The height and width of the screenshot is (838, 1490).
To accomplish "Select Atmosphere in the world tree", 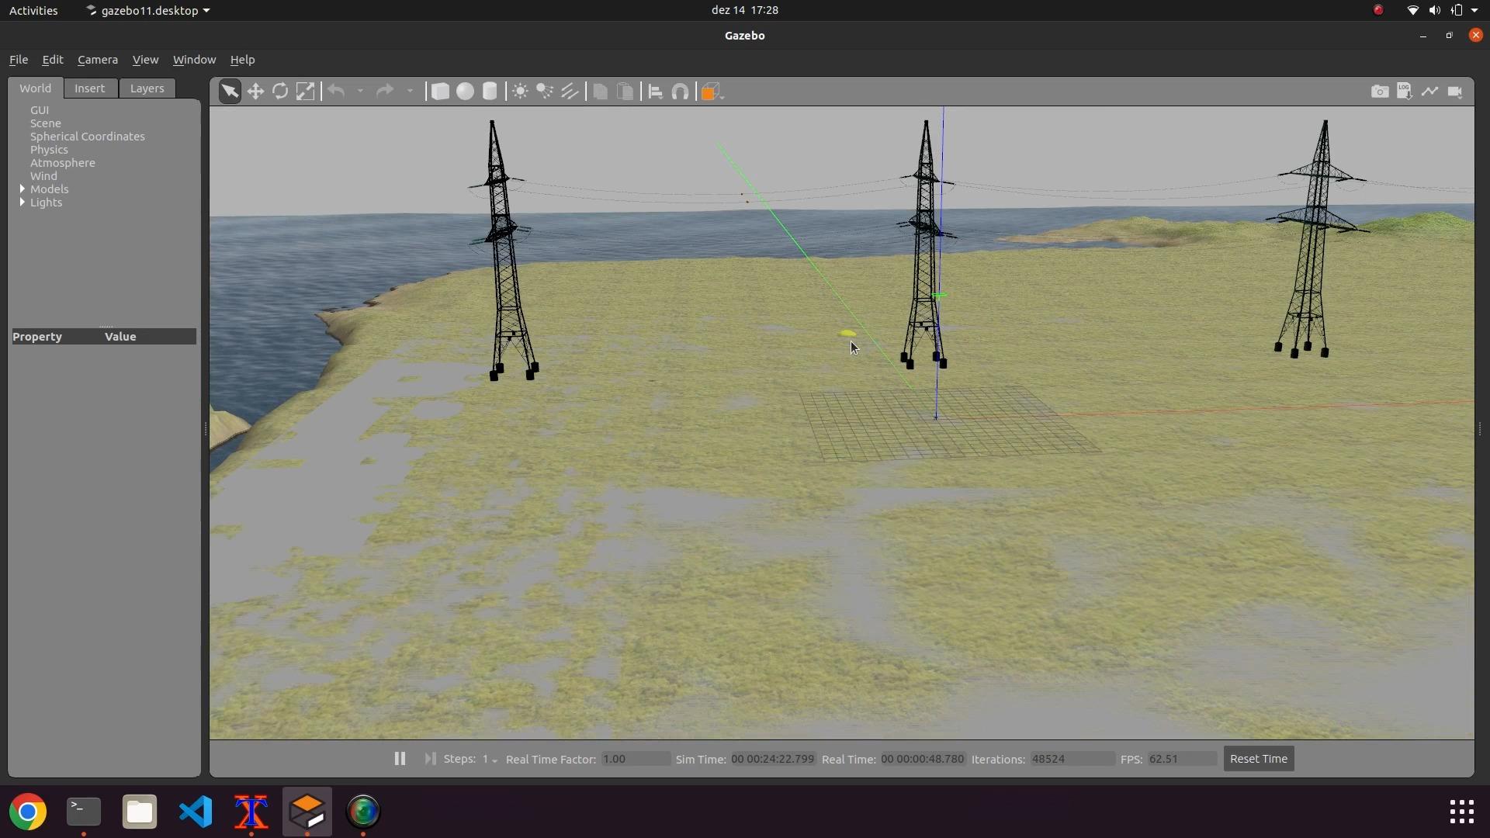I will [x=63, y=163].
